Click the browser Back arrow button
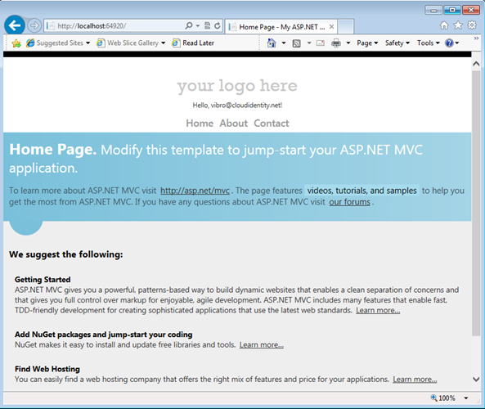485x409 pixels. point(15,25)
